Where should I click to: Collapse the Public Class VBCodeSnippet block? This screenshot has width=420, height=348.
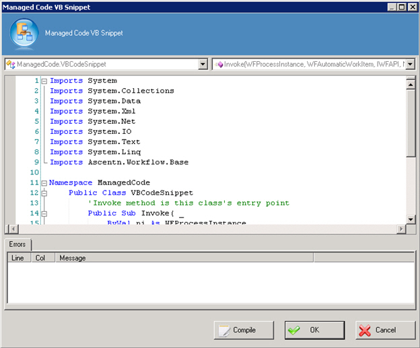click(44, 193)
